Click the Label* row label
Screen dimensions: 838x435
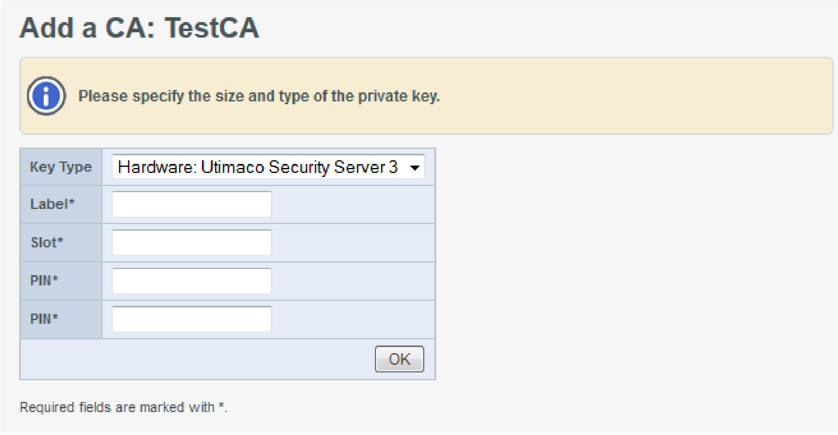[52, 204]
